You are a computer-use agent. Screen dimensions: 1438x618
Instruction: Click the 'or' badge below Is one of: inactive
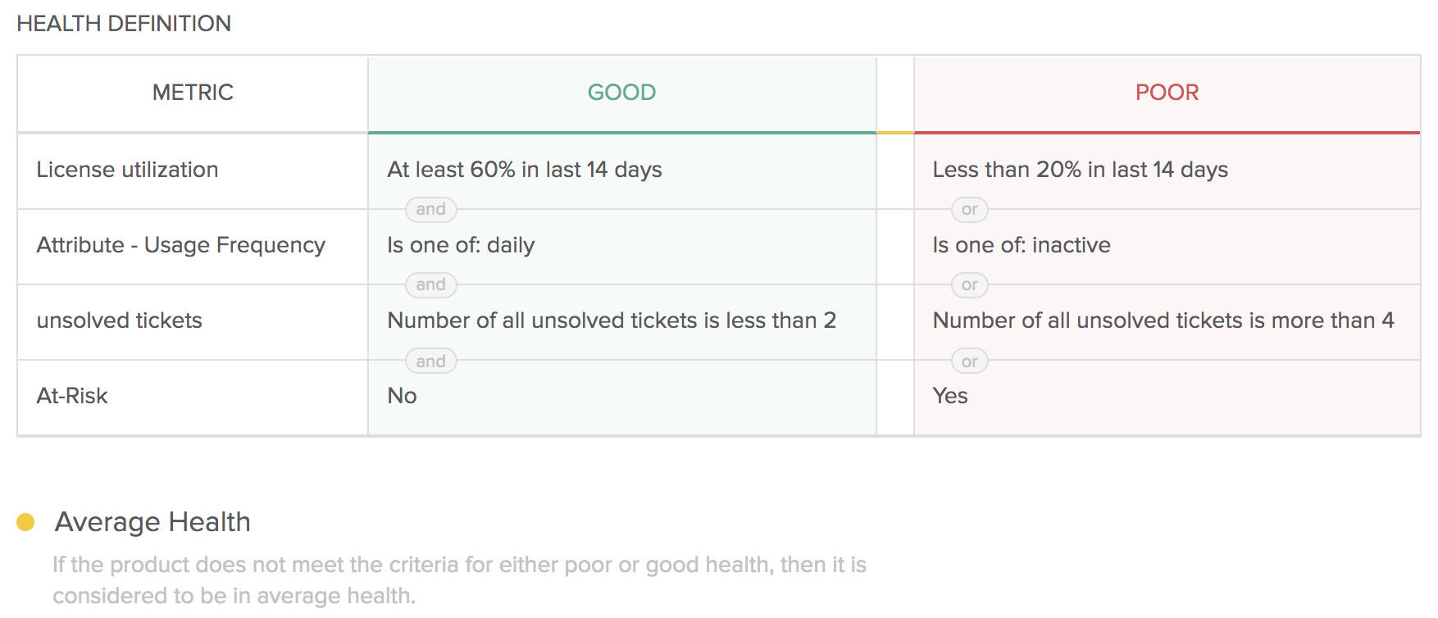pos(969,284)
